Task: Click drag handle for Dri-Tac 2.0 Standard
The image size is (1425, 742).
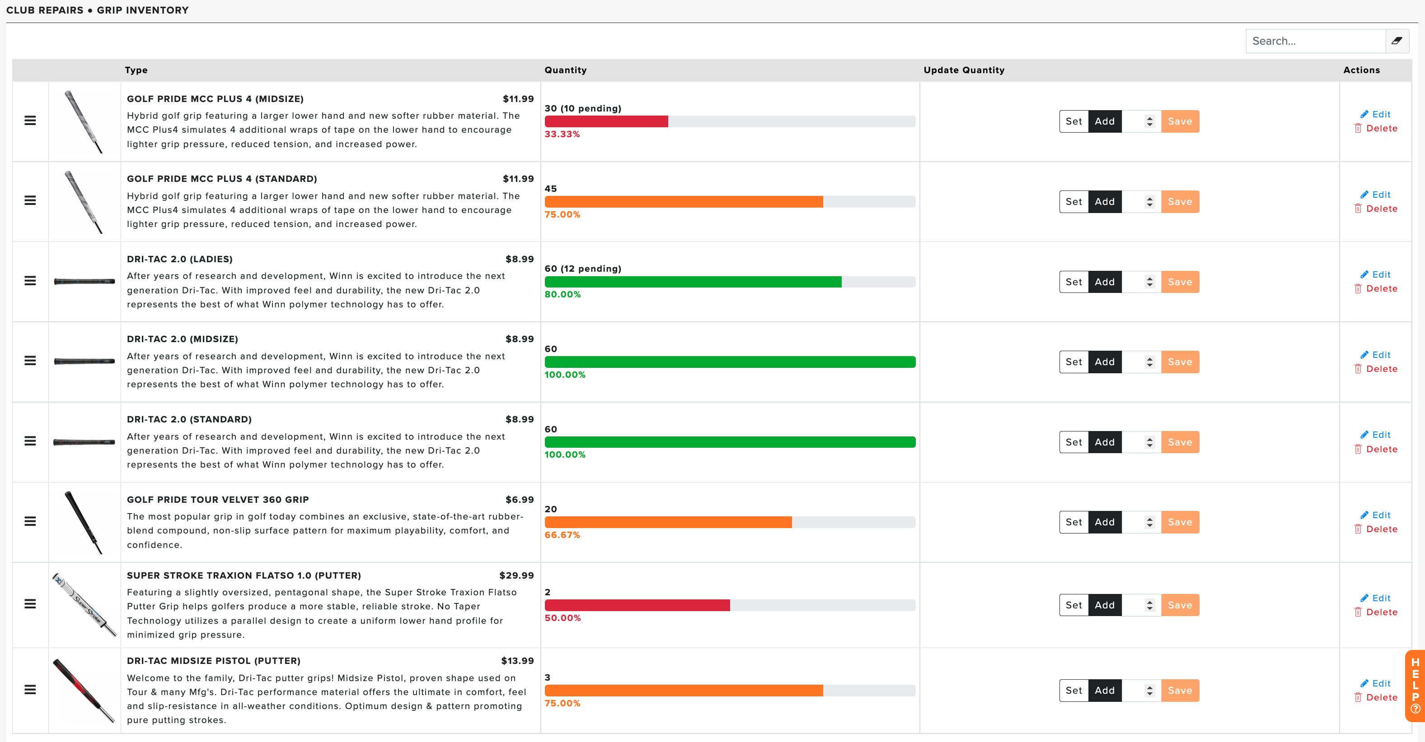Action: point(30,441)
